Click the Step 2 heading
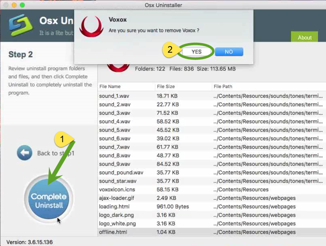Image resolution: width=326 pixels, height=246 pixels. (x=21, y=55)
